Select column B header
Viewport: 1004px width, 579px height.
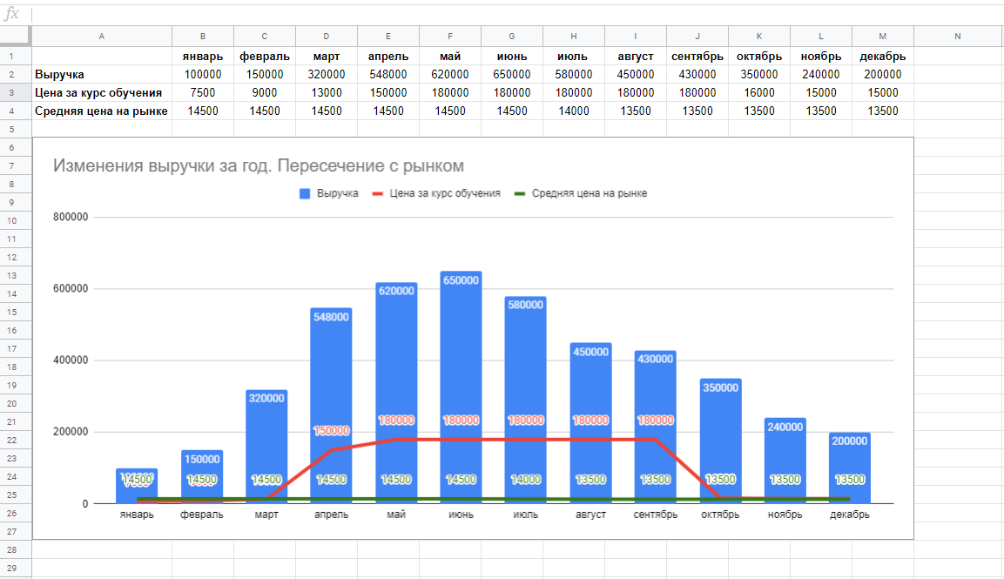[x=203, y=37]
